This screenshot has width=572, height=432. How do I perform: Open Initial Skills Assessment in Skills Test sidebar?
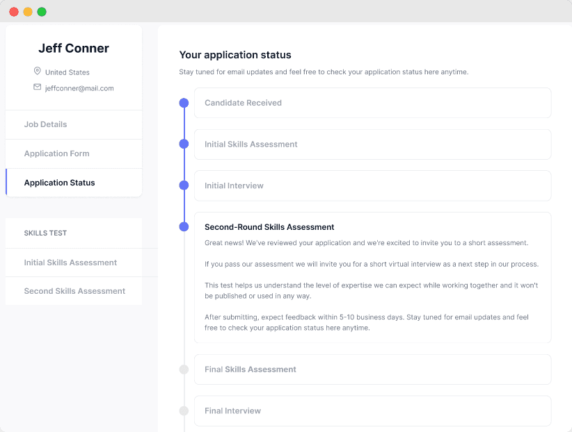(x=74, y=263)
